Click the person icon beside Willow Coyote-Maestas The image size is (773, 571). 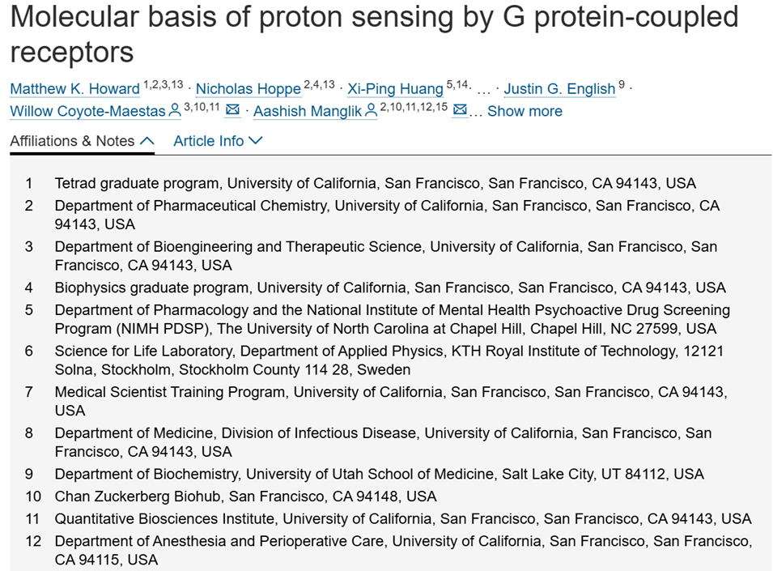[175, 111]
